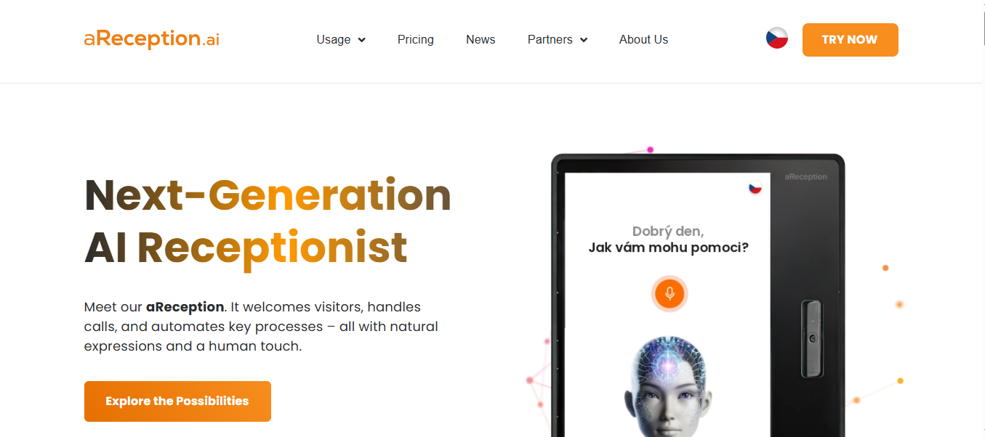Click the aReception.ai logo
The image size is (985, 437).
tap(151, 39)
